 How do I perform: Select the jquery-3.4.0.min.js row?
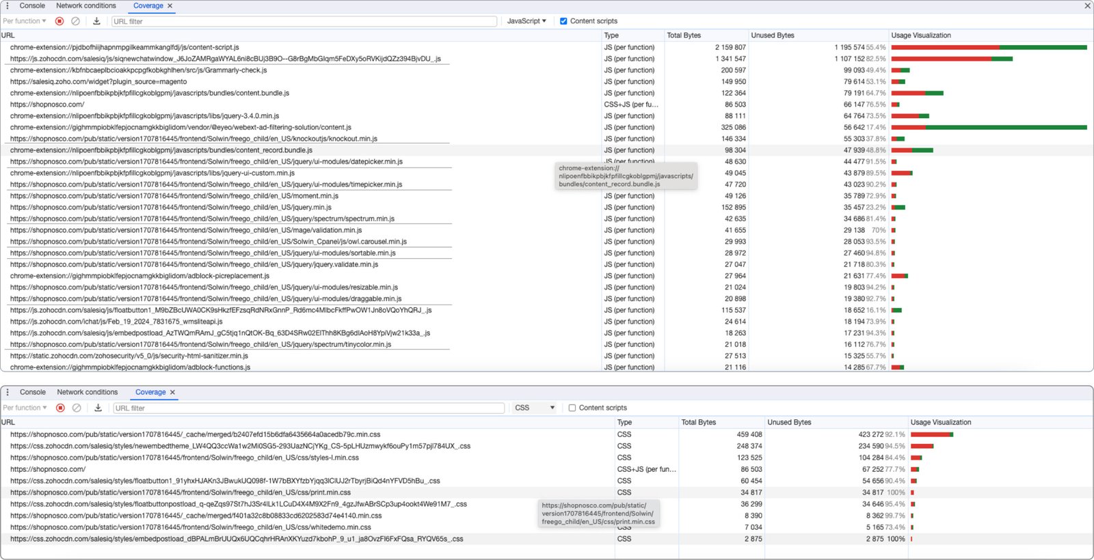(x=547, y=116)
